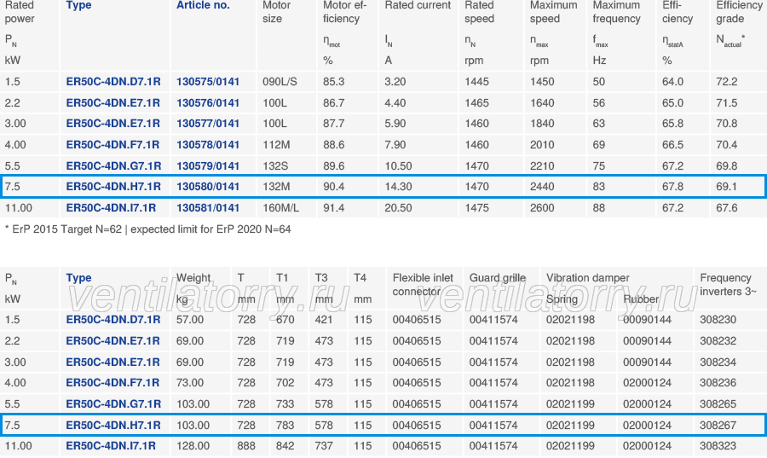
Task: Select maximum frequency value 83
Action: (599, 187)
